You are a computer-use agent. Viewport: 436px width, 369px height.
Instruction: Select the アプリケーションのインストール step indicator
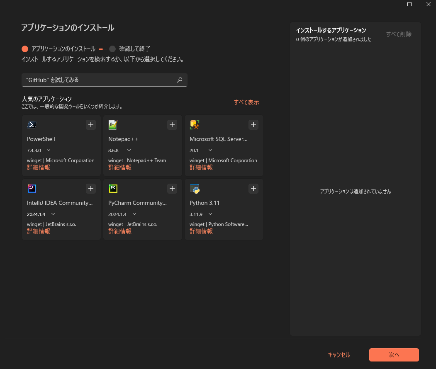[x=58, y=49]
